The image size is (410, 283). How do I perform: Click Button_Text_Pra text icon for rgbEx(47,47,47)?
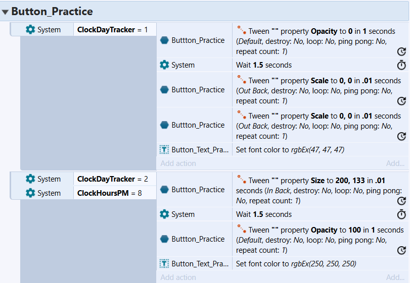pos(164,150)
